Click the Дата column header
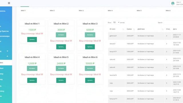The image size is (183, 103). click(175, 29)
